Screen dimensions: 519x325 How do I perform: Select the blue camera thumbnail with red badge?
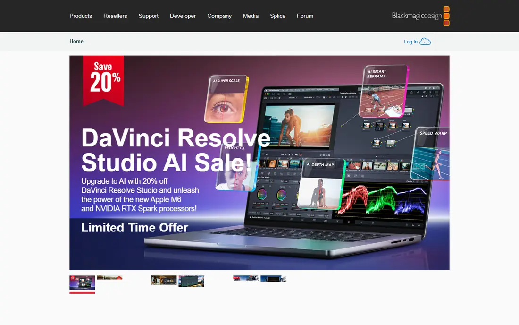[246, 278]
